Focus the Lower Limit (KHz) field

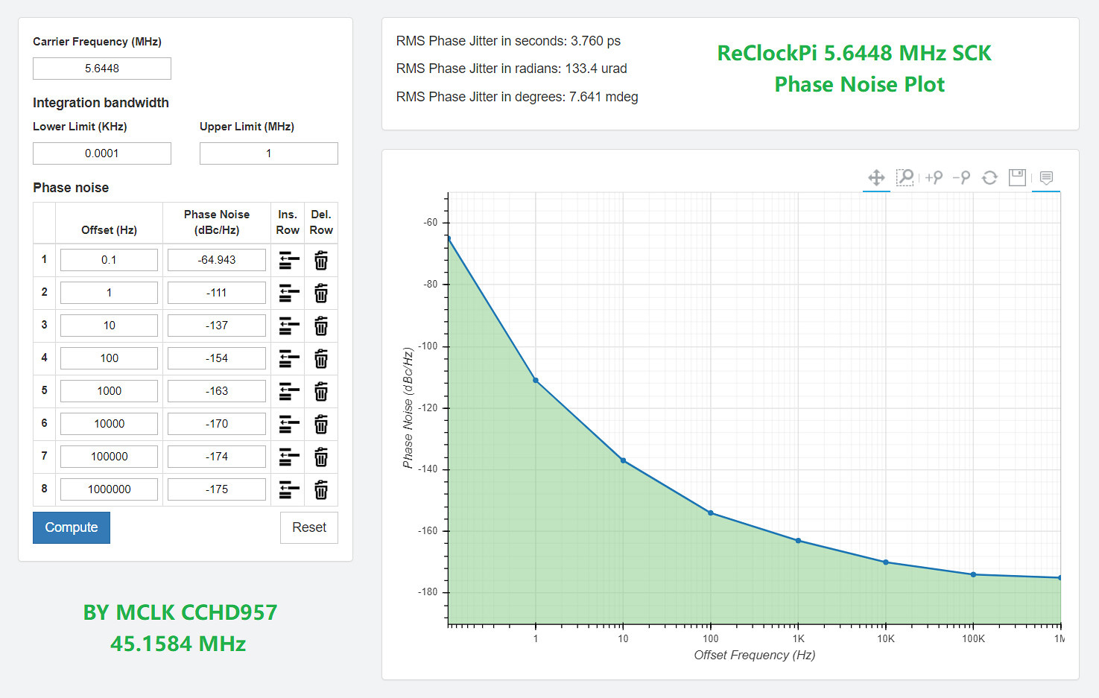click(102, 153)
